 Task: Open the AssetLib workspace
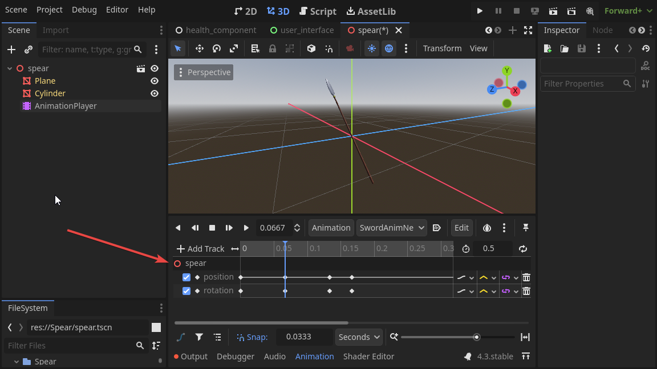[371, 11]
